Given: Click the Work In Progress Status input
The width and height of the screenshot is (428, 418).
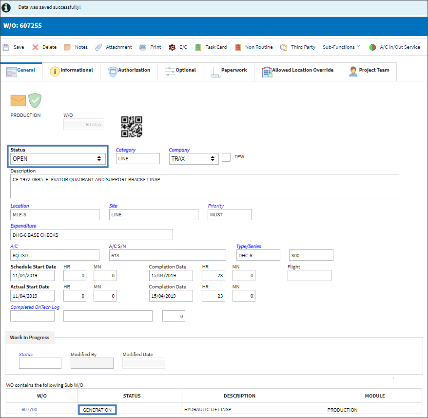Looking at the screenshot, I should click(40, 363).
